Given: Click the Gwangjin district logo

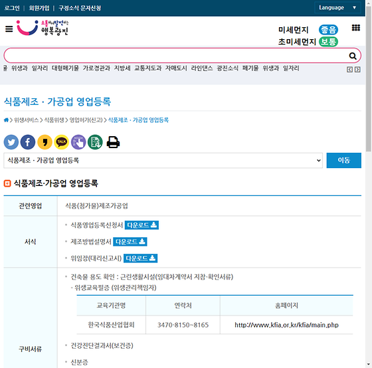Looking at the screenshot, I should click(43, 28).
